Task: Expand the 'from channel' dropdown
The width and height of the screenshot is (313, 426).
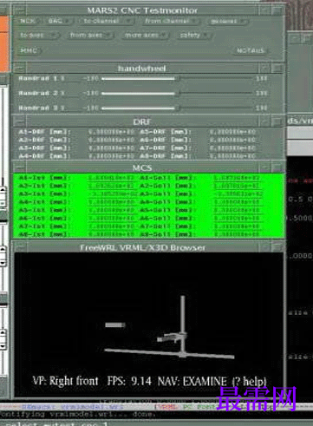Action: (x=172, y=21)
